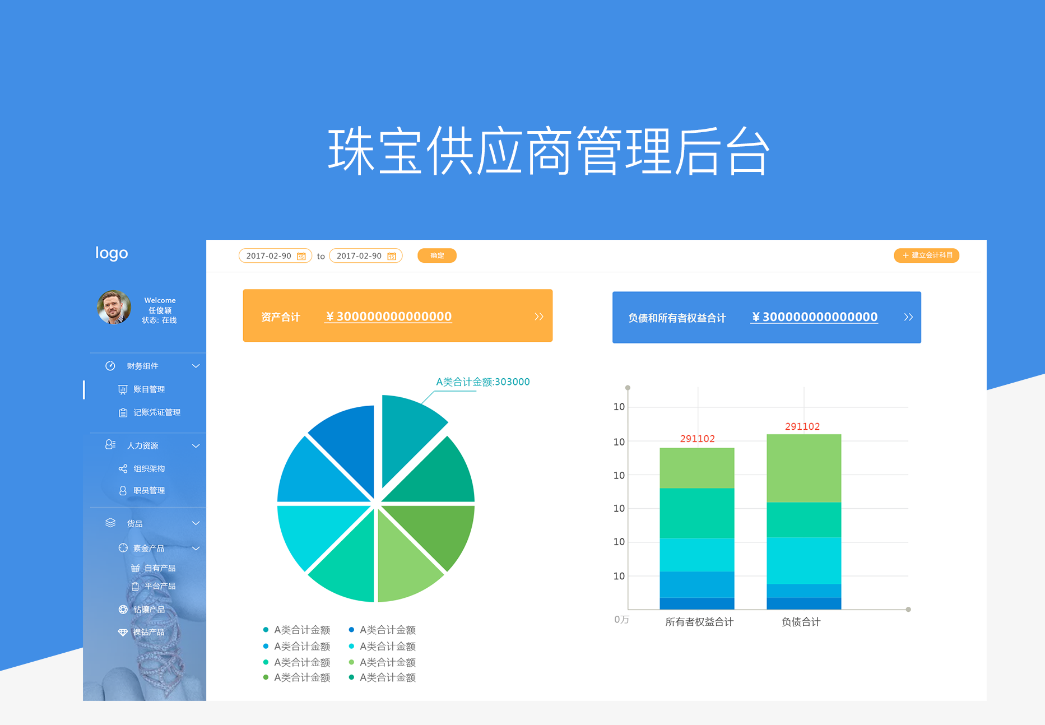Collapse the 素金产品 submenu
The height and width of the screenshot is (725, 1045).
click(x=196, y=548)
